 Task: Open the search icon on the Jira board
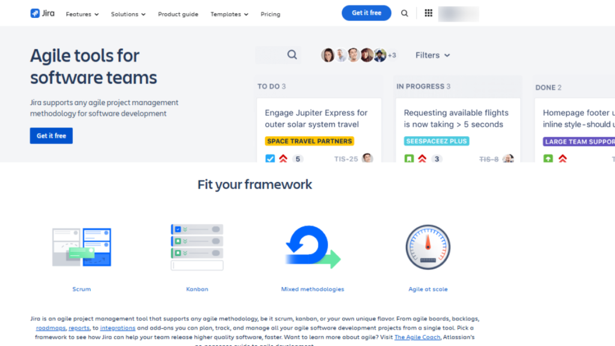point(292,55)
